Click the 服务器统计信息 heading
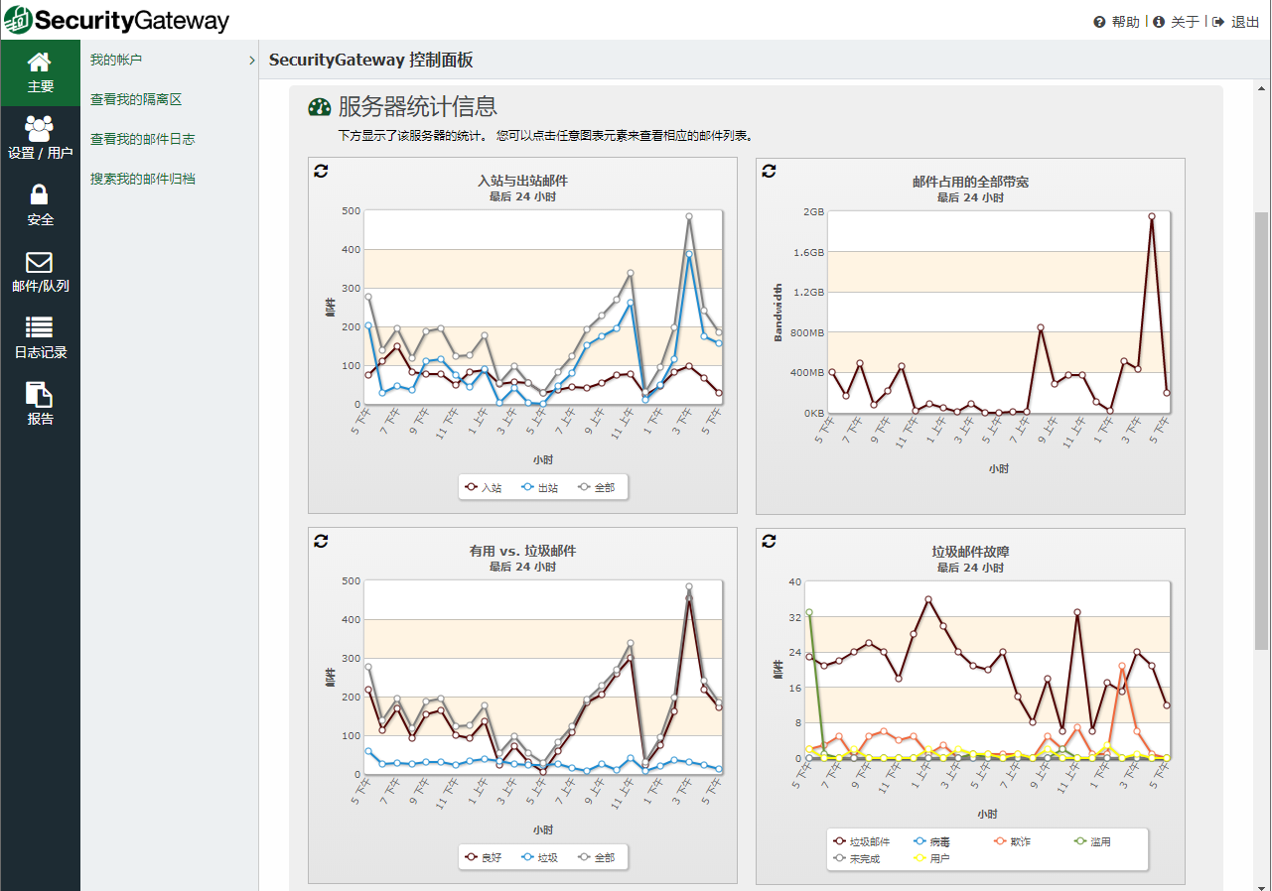Viewport: 1272px width, 891px height. (417, 106)
